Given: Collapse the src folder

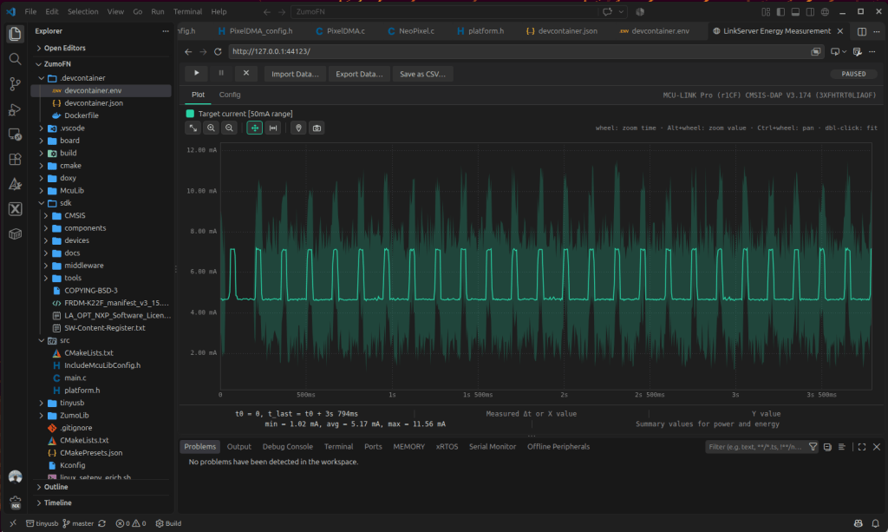Looking at the screenshot, I should coord(42,340).
